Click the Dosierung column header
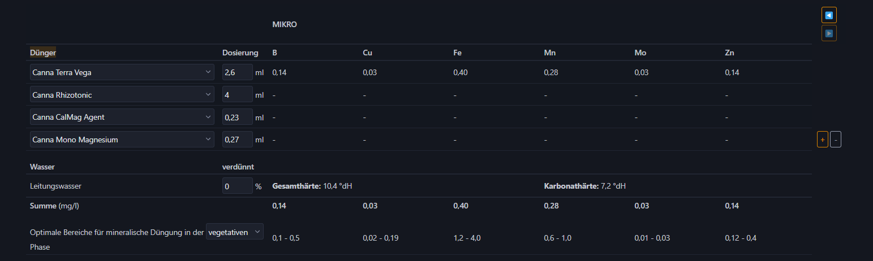The image size is (873, 261). tap(240, 53)
